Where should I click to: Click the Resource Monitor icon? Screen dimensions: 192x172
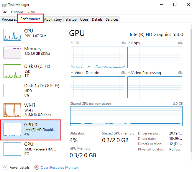(x=37, y=167)
